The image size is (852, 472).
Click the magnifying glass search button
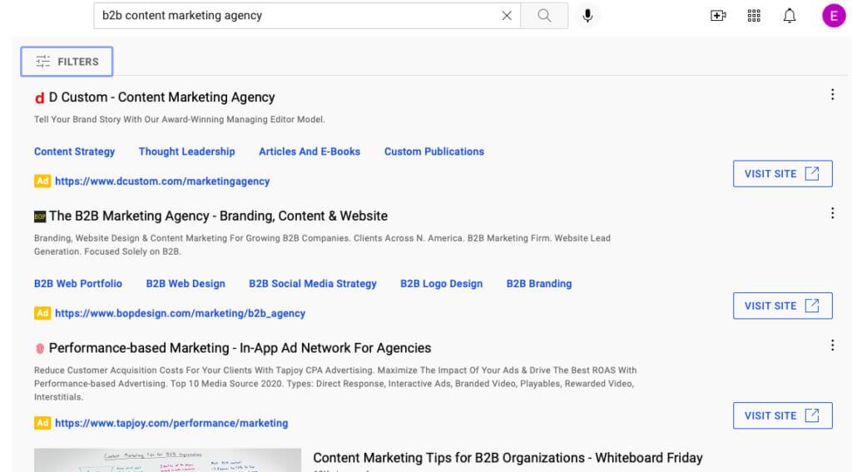pos(544,16)
